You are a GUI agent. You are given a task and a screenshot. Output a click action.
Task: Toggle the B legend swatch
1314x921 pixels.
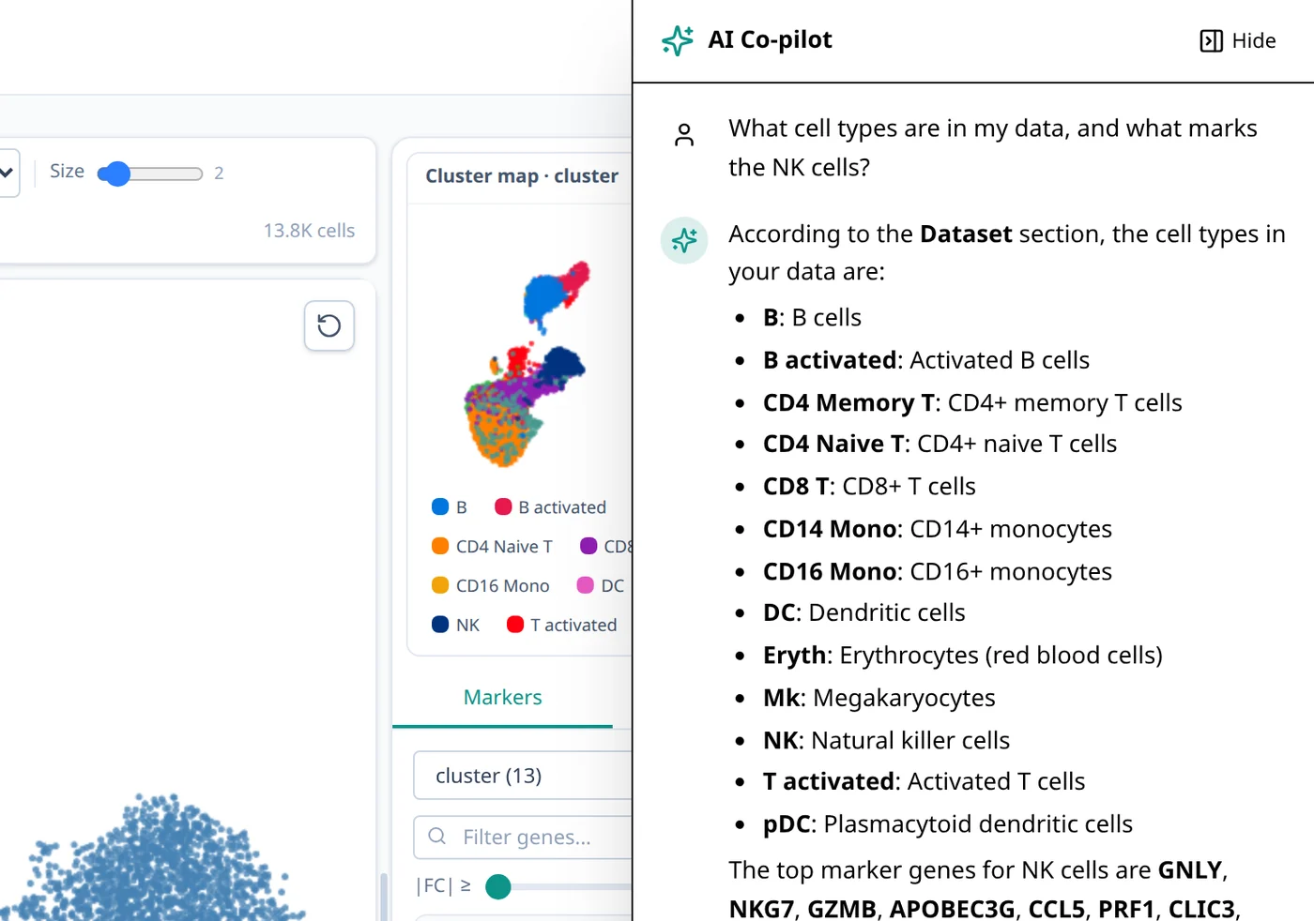point(440,506)
